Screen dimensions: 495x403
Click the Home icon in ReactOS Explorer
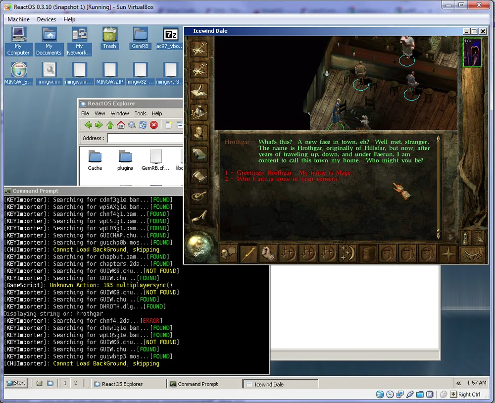121,125
